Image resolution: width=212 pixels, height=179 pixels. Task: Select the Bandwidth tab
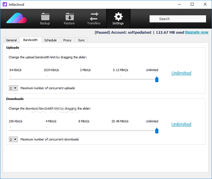point(31,40)
